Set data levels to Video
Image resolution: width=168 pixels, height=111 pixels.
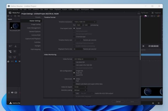click(x=74, y=79)
